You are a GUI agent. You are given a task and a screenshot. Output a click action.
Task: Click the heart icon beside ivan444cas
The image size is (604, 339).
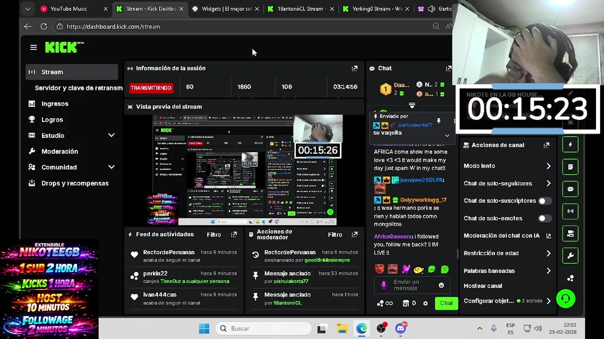coord(134,297)
